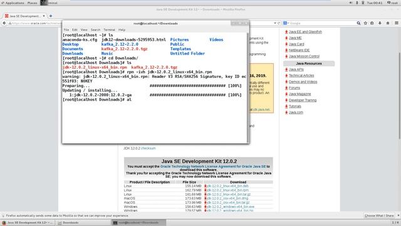Open the Developer Training link

pos(303,100)
